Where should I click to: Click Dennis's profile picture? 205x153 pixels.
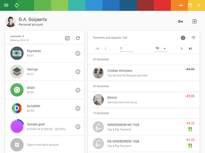click(x=98, y=100)
